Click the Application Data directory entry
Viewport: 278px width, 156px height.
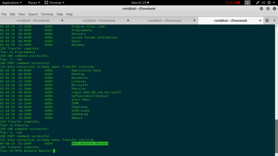86,70
